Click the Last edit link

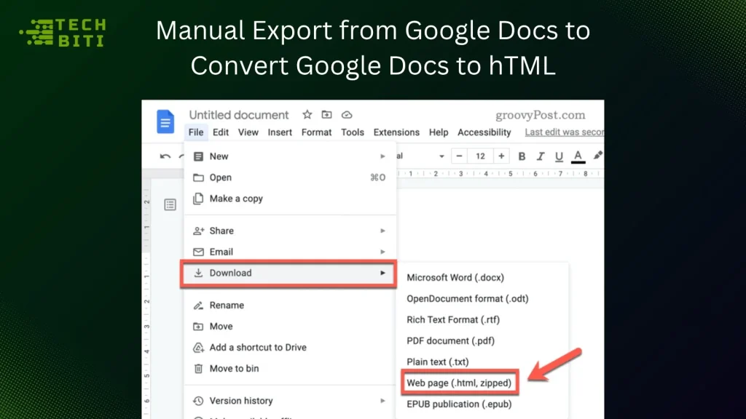(563, 132)
